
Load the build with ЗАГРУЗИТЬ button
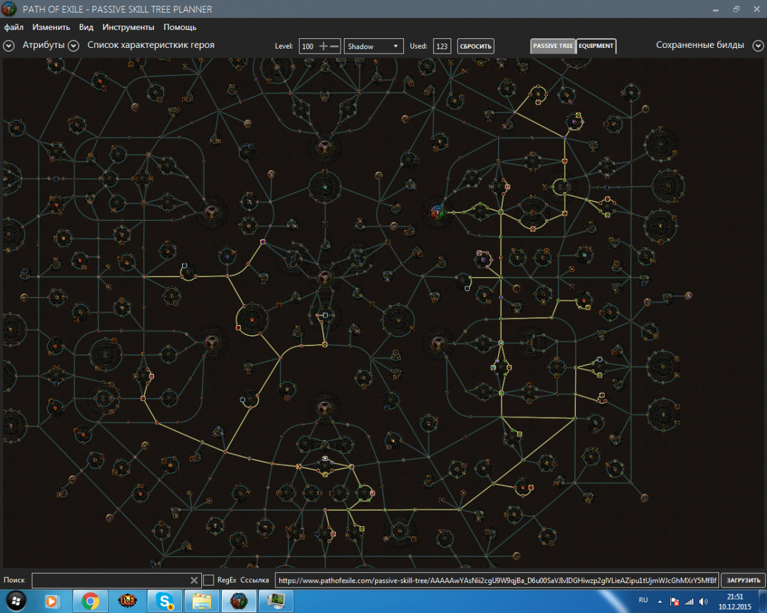pyautogui.click(x=743, y=580)
